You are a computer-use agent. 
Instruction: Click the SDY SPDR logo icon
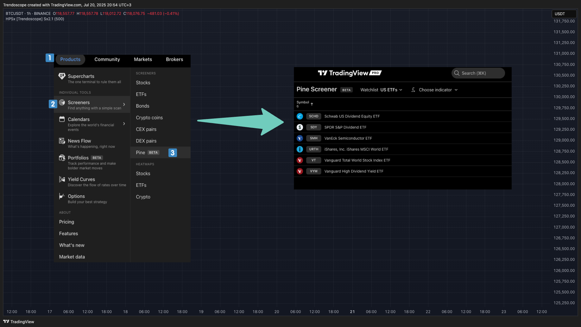300,127
